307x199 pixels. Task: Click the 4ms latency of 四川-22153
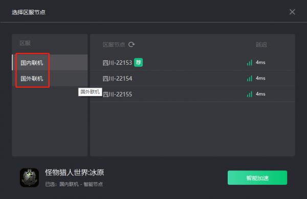[x=260, y=62]
